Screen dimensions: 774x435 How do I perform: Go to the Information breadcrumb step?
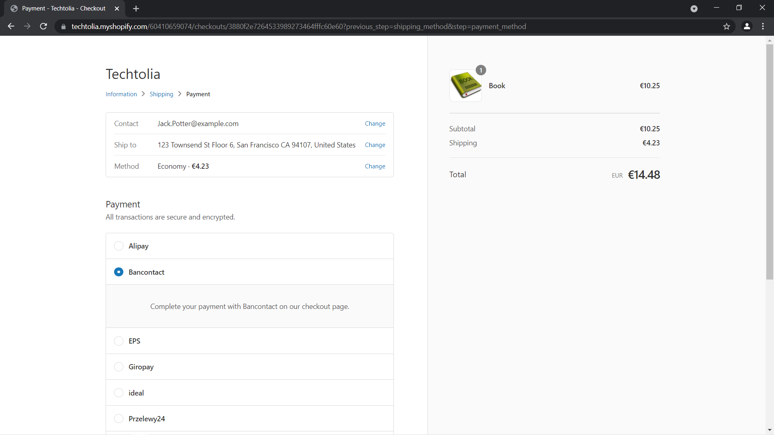(121, 94)
